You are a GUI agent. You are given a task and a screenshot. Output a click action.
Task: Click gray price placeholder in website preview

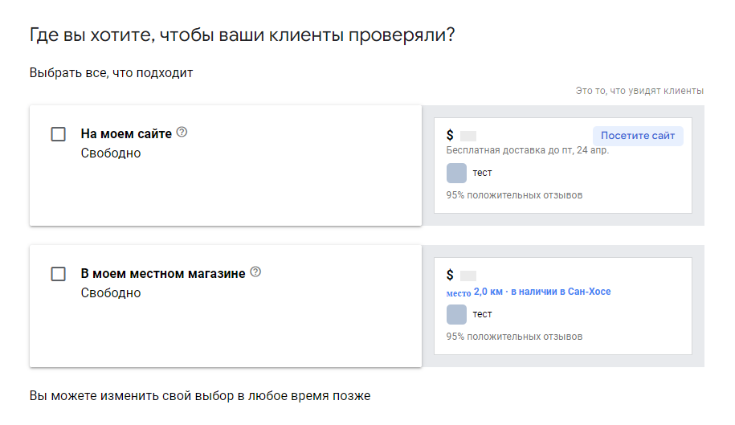coord(468,136)
